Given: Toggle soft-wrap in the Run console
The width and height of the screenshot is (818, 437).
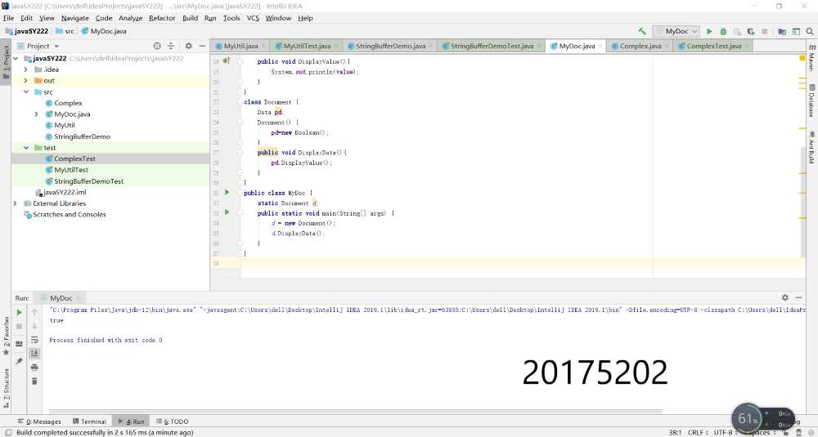Looking at the screenshot, I should (34, 340).
